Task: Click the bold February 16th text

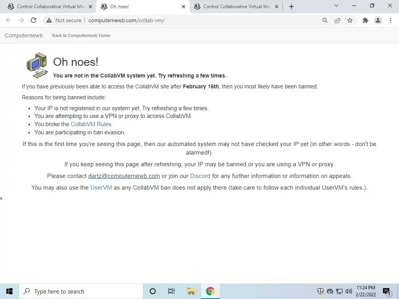Action: click(x=201, y=86)
